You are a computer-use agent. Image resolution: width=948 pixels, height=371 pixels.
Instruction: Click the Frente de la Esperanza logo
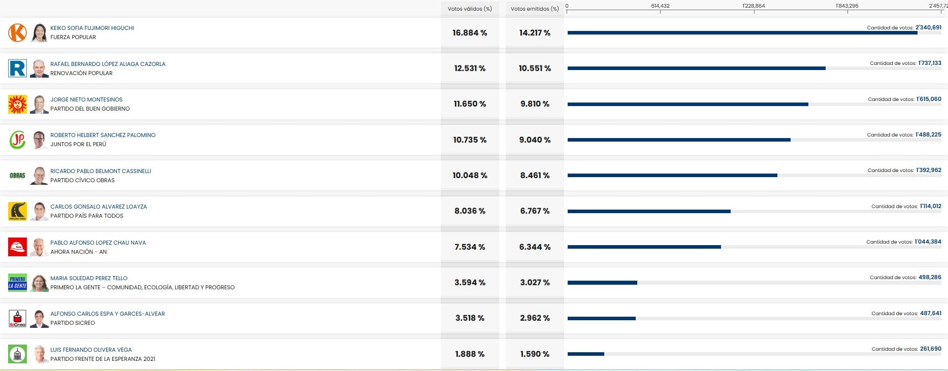coord(18,354)
